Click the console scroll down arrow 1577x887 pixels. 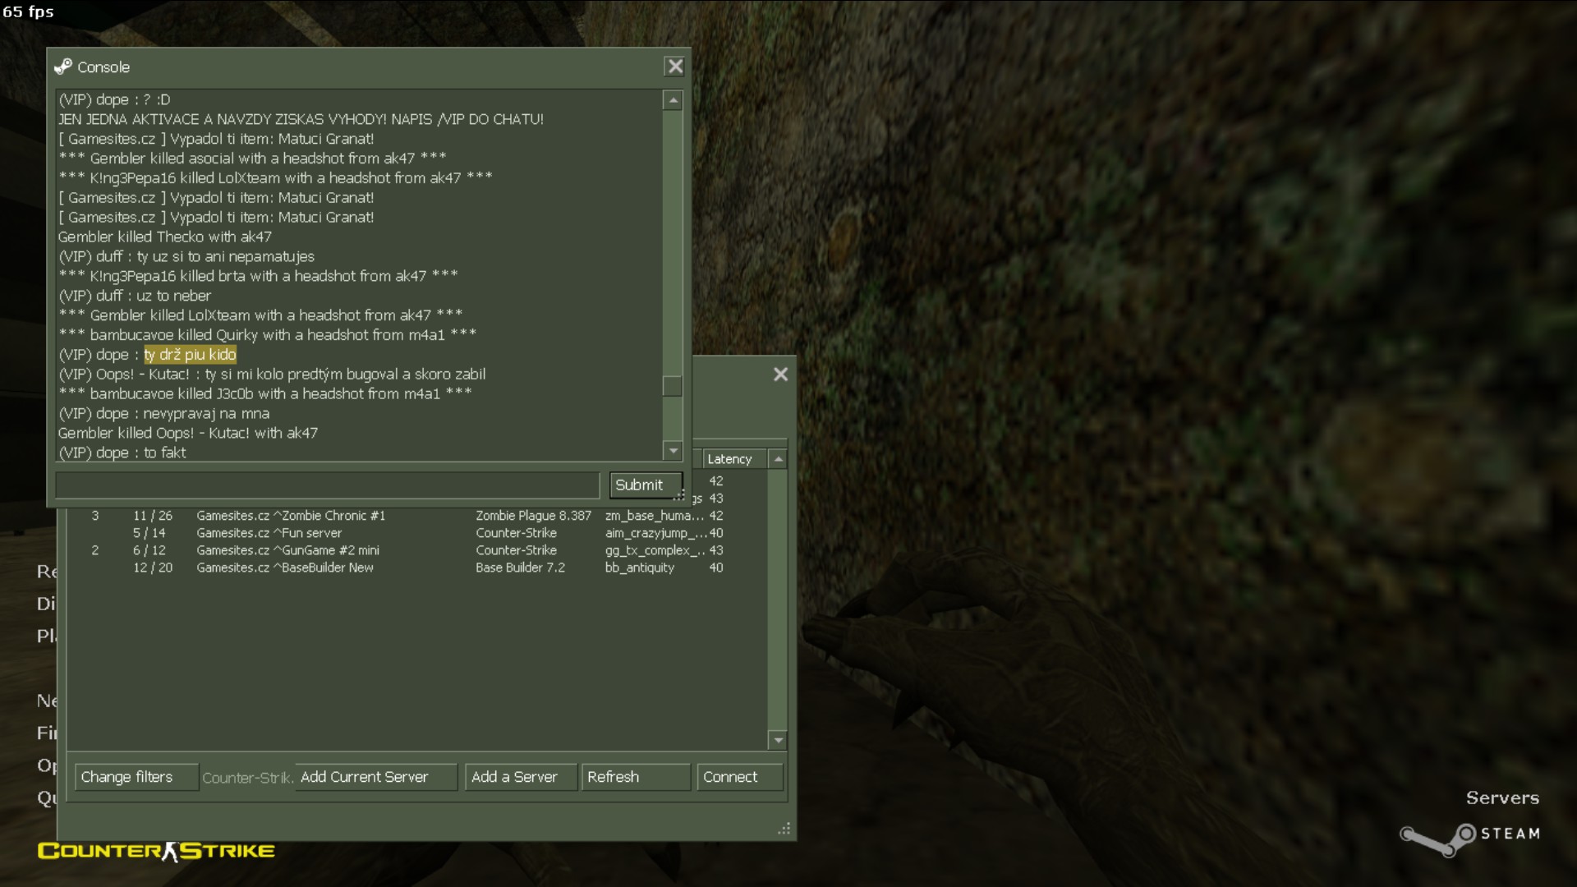click(673, 450)
